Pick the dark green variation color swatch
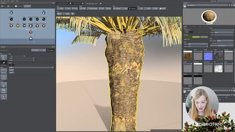 pyautogui.click(x=188, y=37)
